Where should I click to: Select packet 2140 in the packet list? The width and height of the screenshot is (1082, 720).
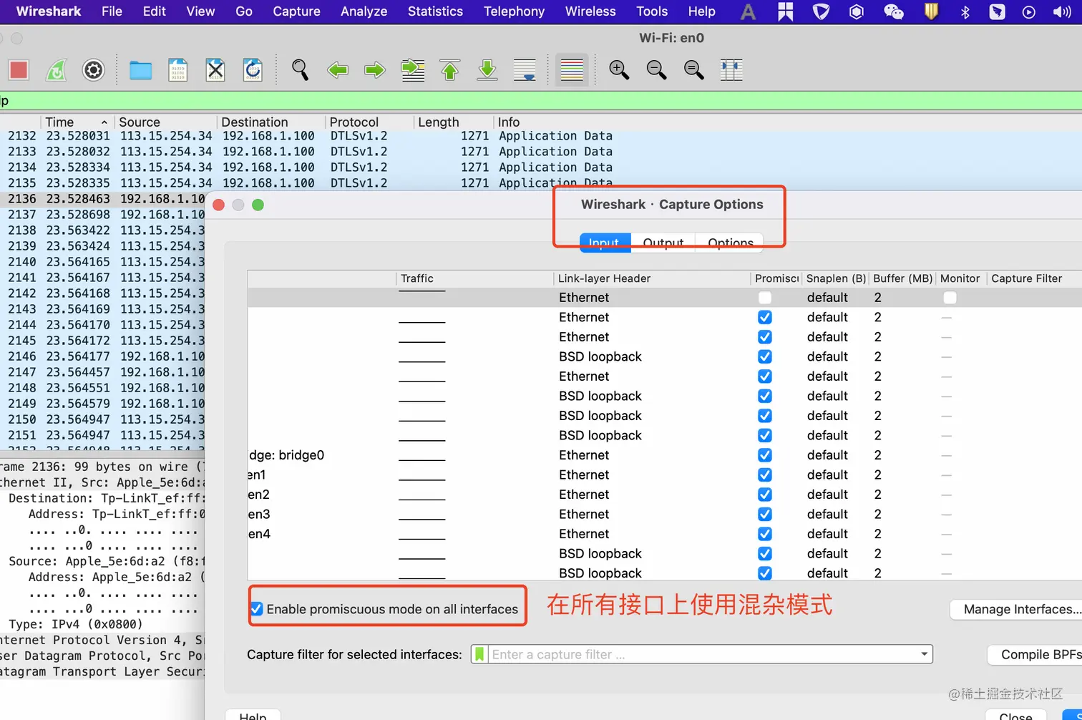(103, 262)
